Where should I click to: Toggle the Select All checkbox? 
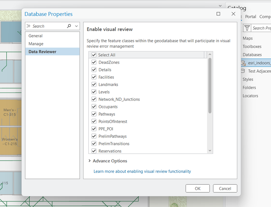(94, 55)
